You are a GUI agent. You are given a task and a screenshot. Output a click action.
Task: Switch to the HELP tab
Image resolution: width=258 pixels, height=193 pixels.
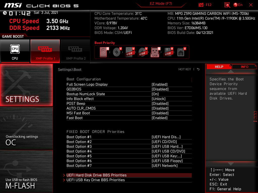(219, 67)
